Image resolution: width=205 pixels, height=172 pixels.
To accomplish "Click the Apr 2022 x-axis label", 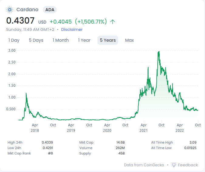I will (x=180, y=128).
